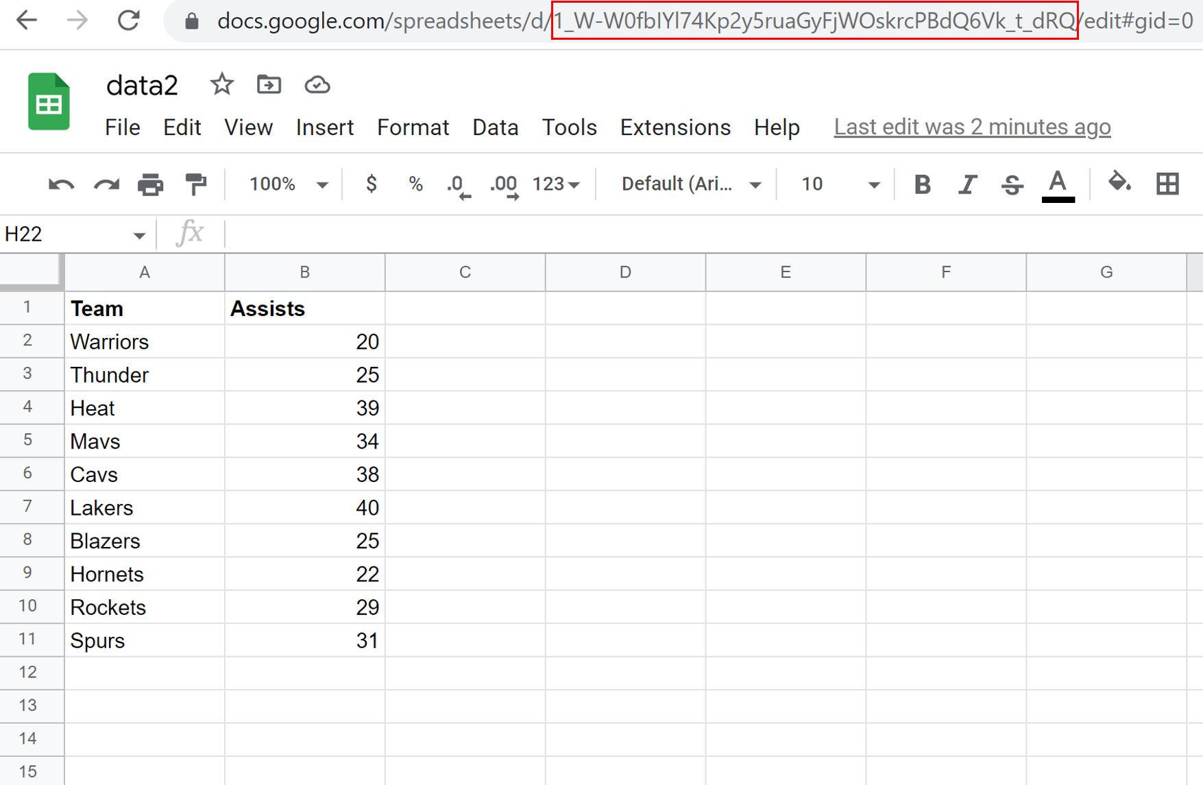
Task: Open the Data menu
Action: pos(495,127)
